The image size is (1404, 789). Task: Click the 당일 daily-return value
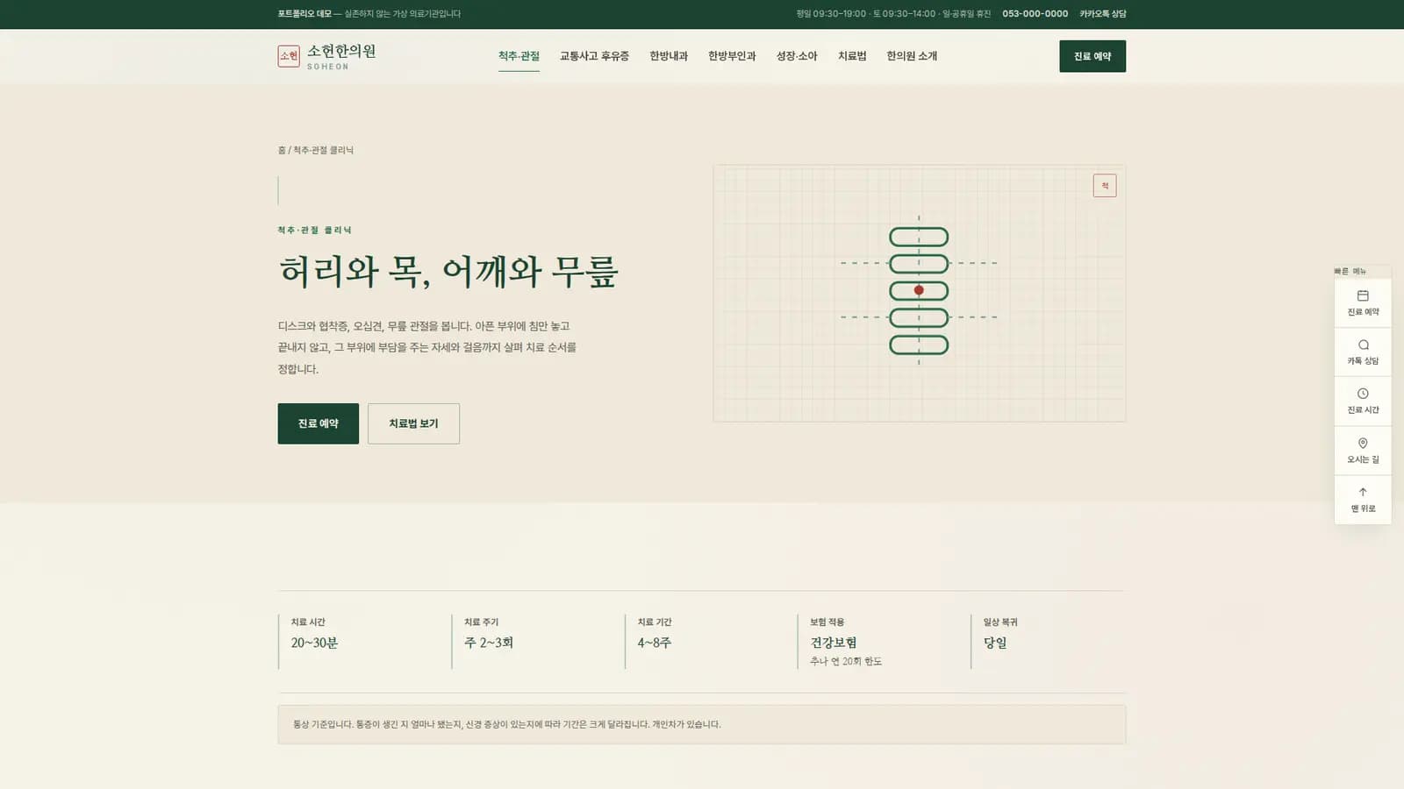(x=995, y=643)
